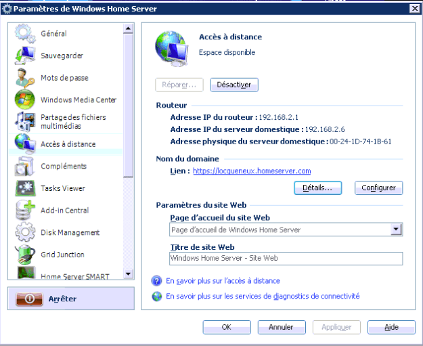Click Annuler to cancel
The width and height of the screenshot is (423, 346).
click(x=282, y=327)
